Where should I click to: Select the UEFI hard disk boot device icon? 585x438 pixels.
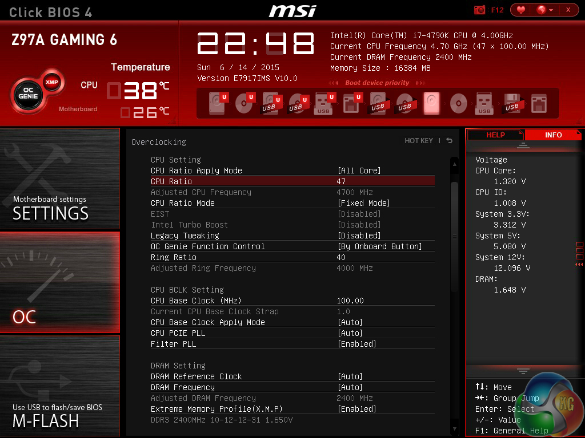pyautogui.click(x=218, y=103)
